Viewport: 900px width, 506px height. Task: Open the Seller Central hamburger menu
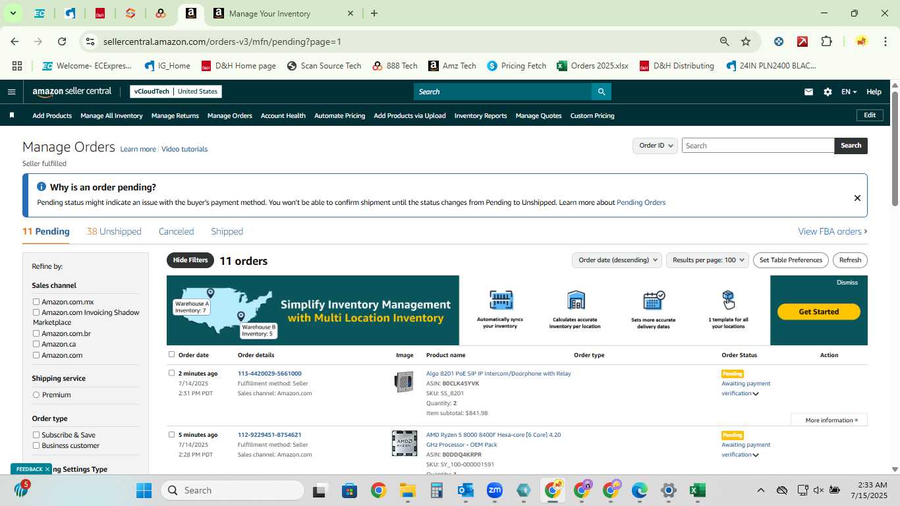pos(11,92)
